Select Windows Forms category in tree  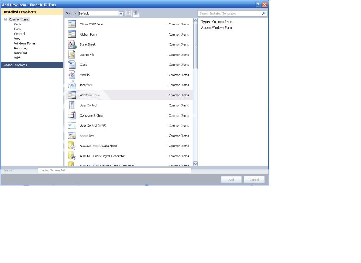(x=25, y=43)
